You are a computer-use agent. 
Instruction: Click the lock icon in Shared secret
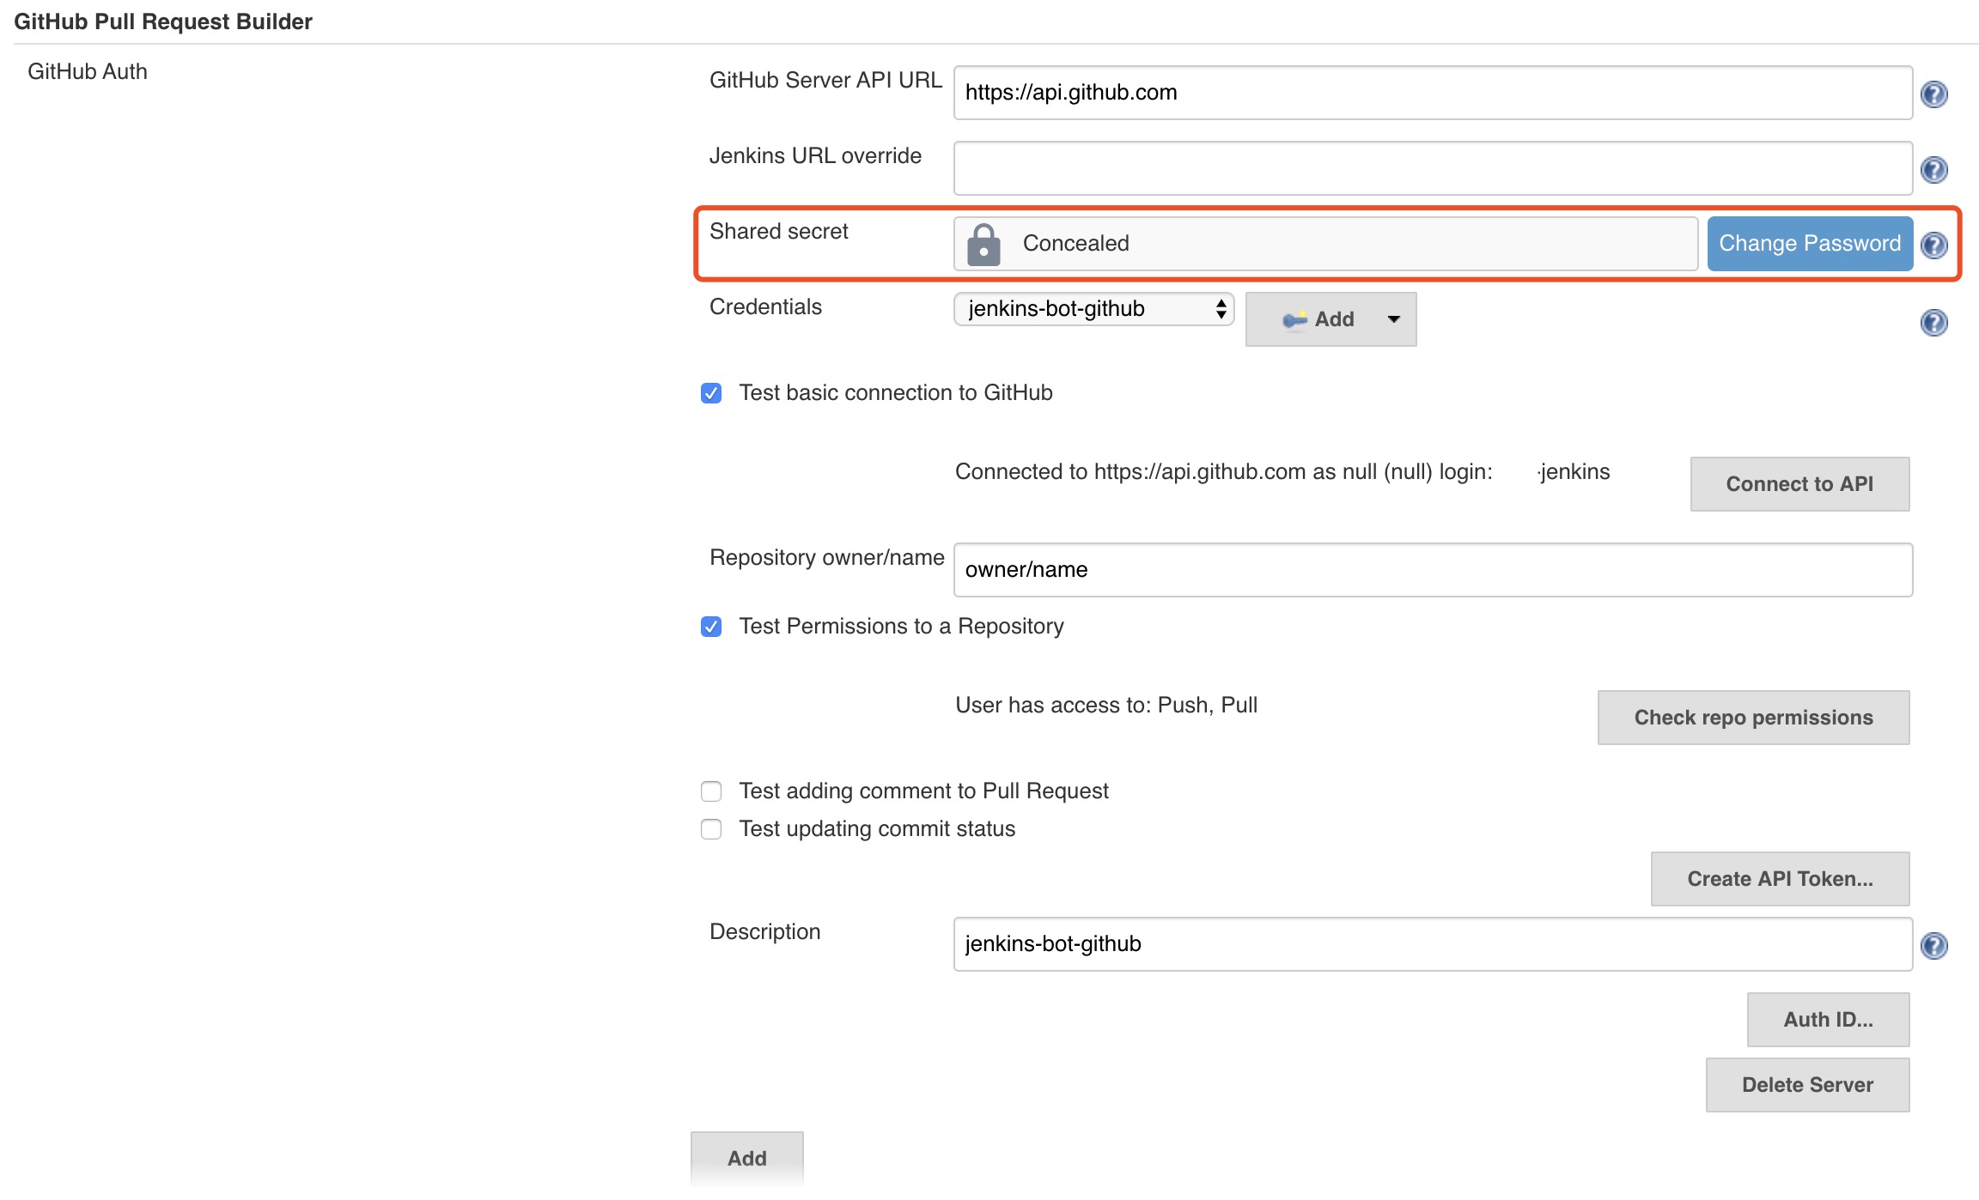pyautogui.click(x=983, y=245)
